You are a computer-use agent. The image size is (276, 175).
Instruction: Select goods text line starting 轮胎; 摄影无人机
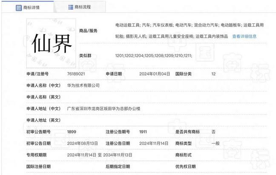coord(172,37)
